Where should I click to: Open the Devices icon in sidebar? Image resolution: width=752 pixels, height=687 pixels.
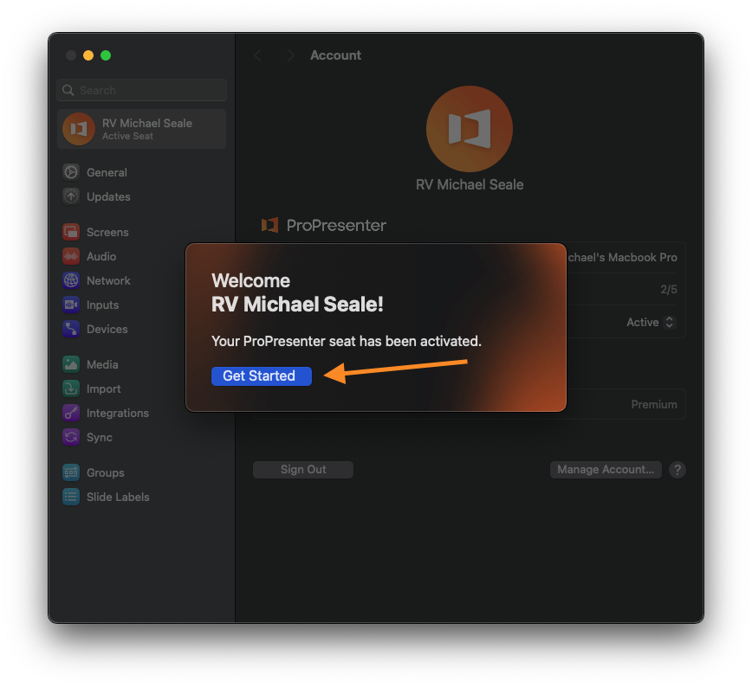click(x=71, y=329)
